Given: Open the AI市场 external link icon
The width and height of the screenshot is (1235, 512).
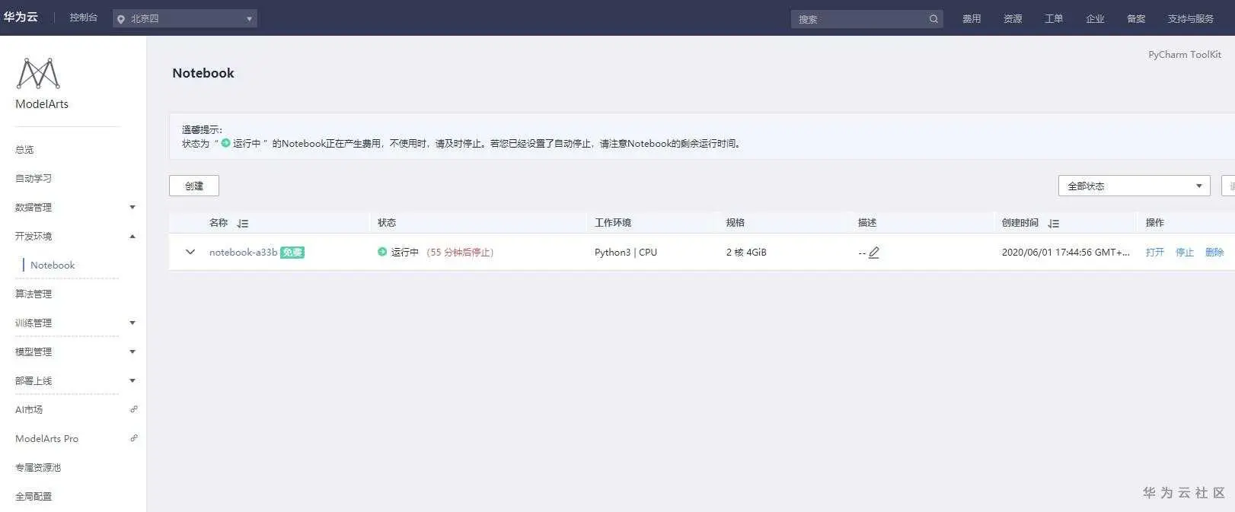Looking at the screenshot, I should tap(133, 409).
